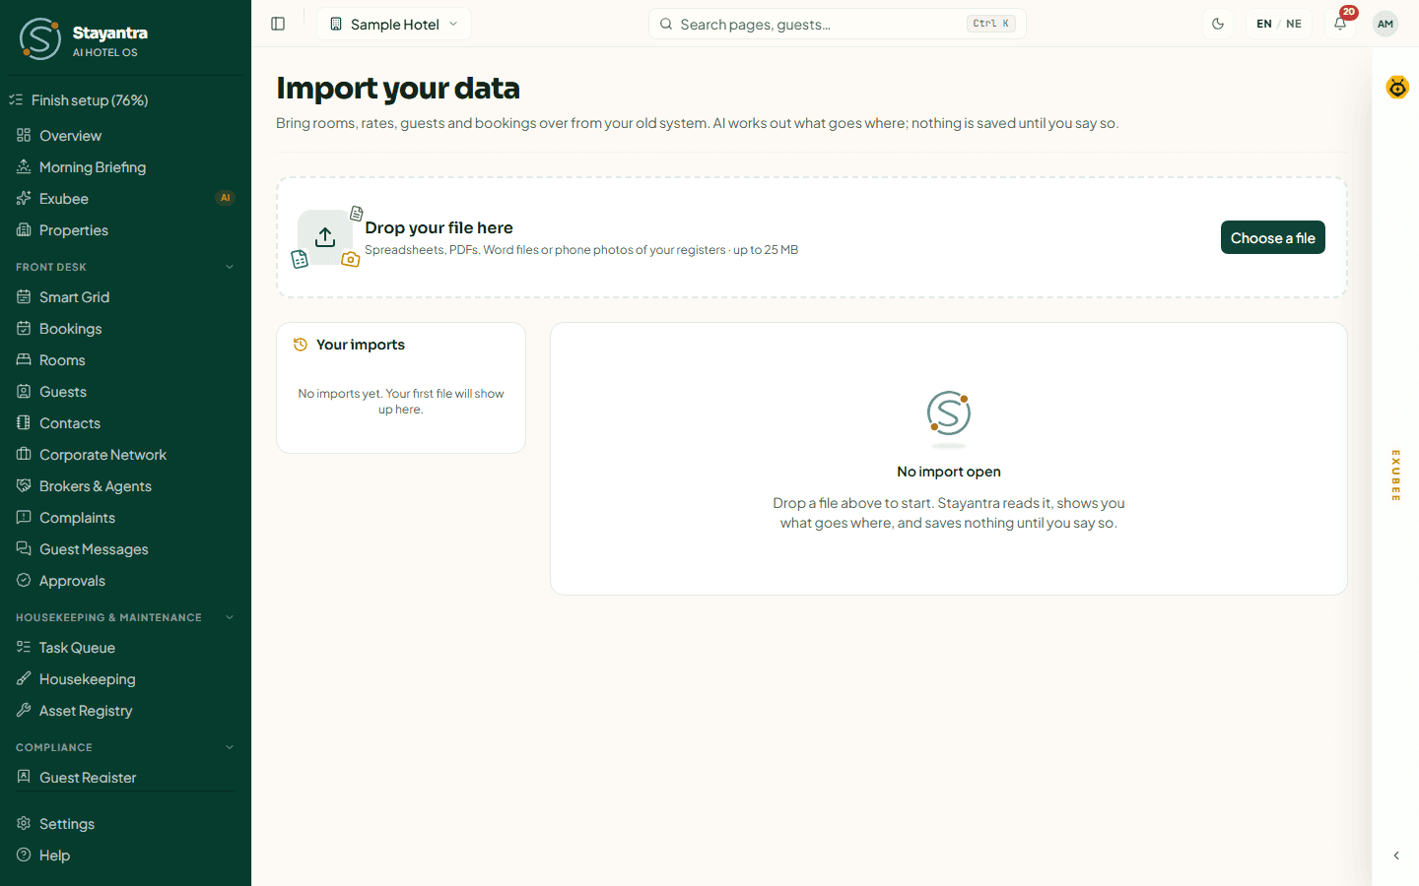This screenshot has height=886, width=1419.
Task: Open Task Queue
Action: [125, 648]
